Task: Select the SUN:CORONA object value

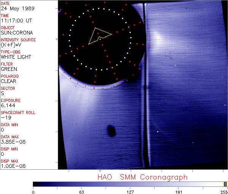Action: [16, 33]
